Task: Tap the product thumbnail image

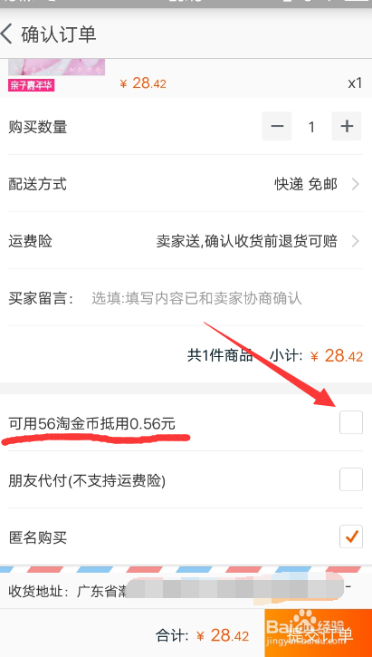Action: point(57,67)
